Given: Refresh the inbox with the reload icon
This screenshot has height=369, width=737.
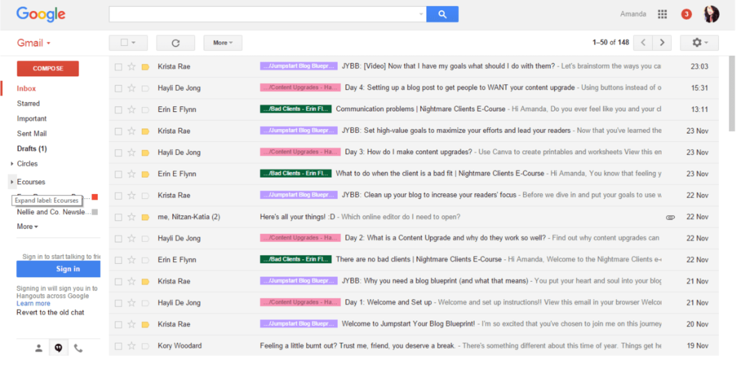Looking at the screenshot, I should [x=175, y=43].
